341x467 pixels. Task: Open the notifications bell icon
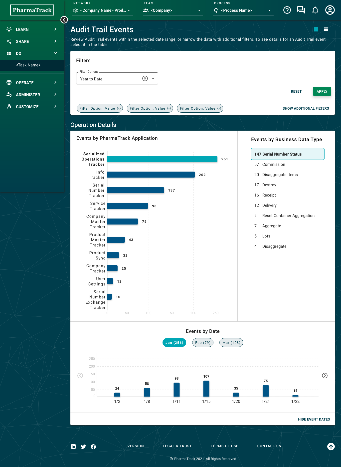point(315,10)
